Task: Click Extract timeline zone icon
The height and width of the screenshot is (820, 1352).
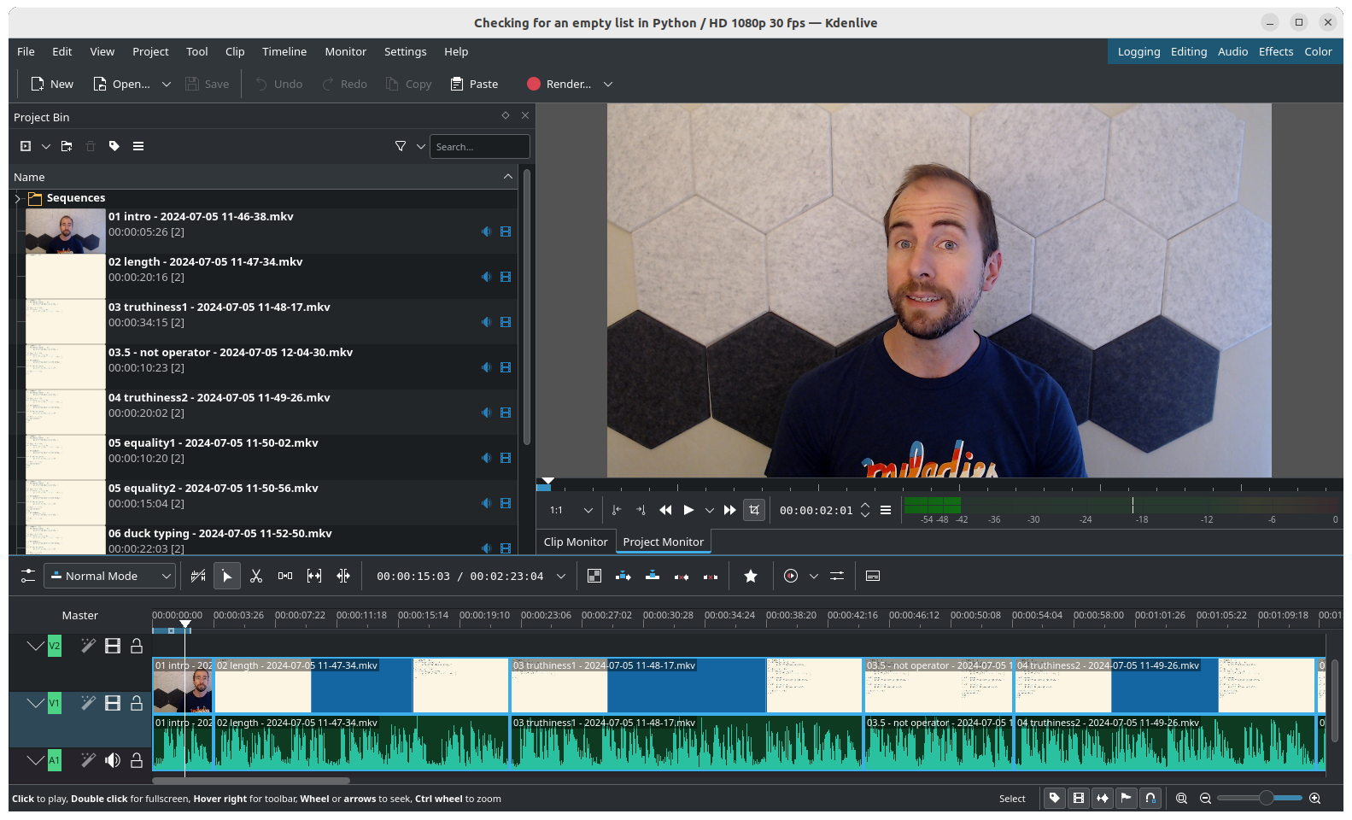Action: 682,577
